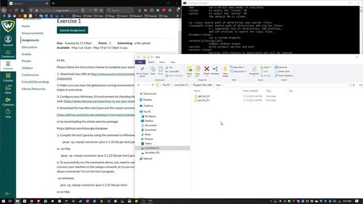
Task: Create a New folder from ribbon
Action: (x=225, y=71)
